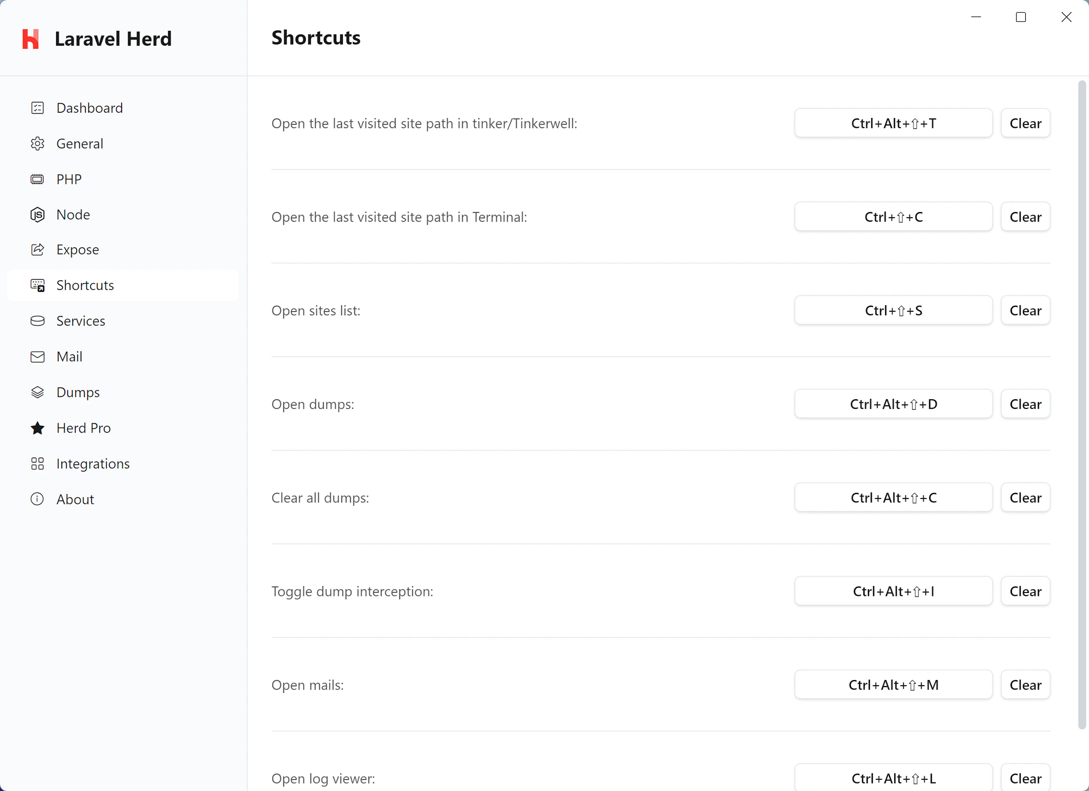
Task: Clear the tinker/Tinkerwell shortcut
Action: pos(1025,123)
